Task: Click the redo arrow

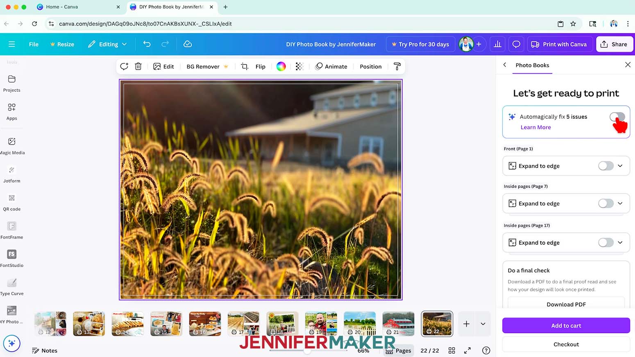Action: click(x=165, y=44)
